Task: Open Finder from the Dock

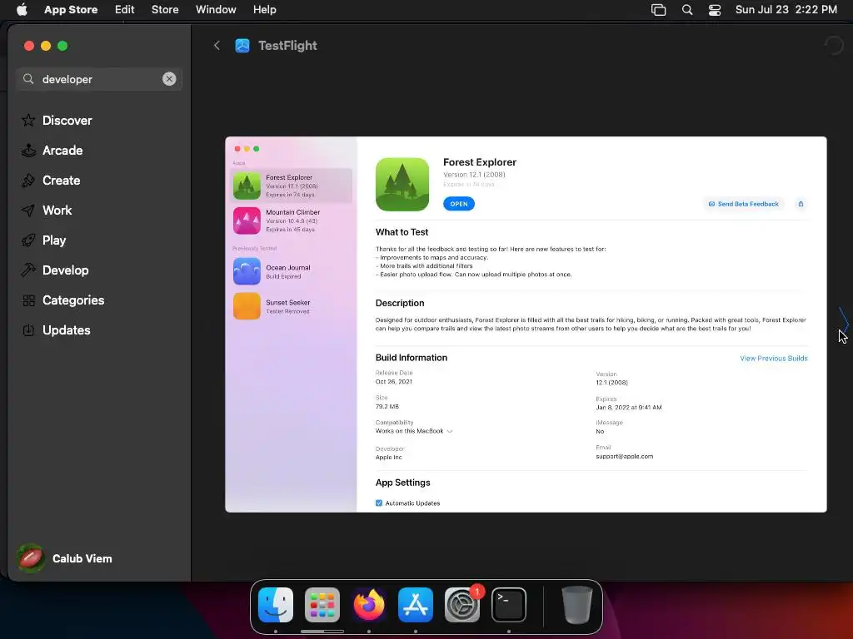Action: pos(276,605)
